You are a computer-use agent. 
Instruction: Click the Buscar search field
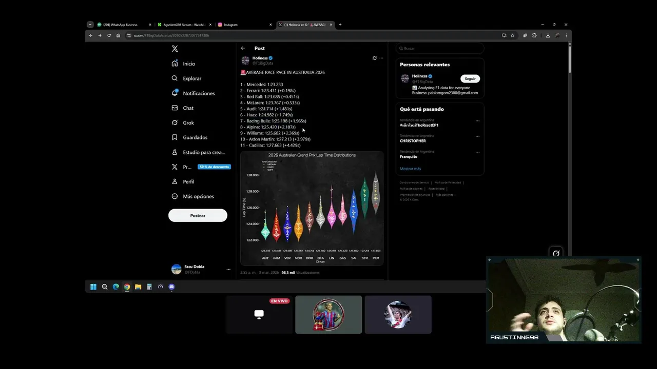[440, 48]
